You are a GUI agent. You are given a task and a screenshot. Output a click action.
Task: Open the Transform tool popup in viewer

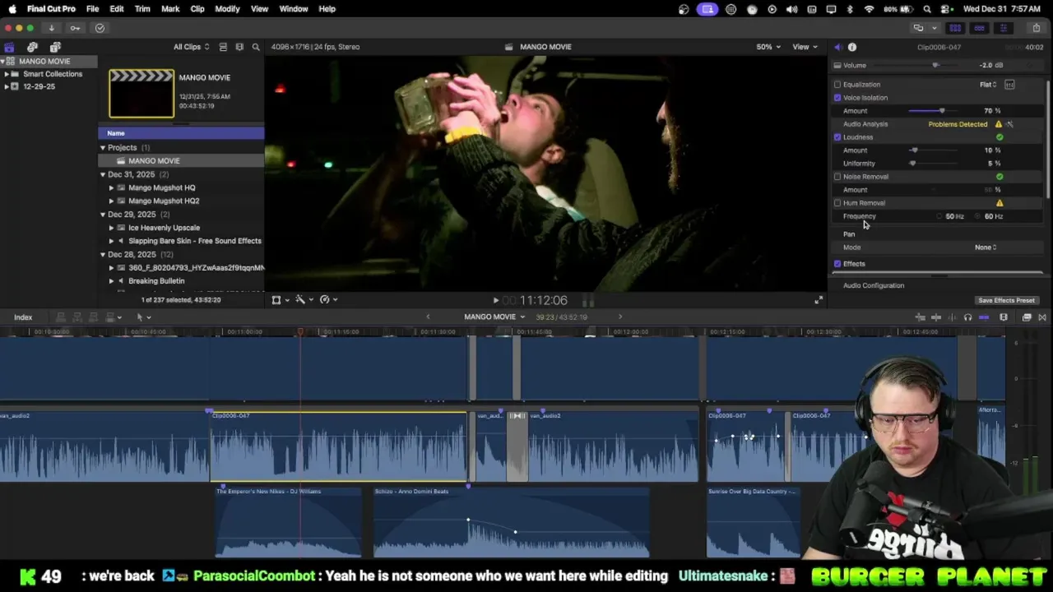(x=280, y=300)
